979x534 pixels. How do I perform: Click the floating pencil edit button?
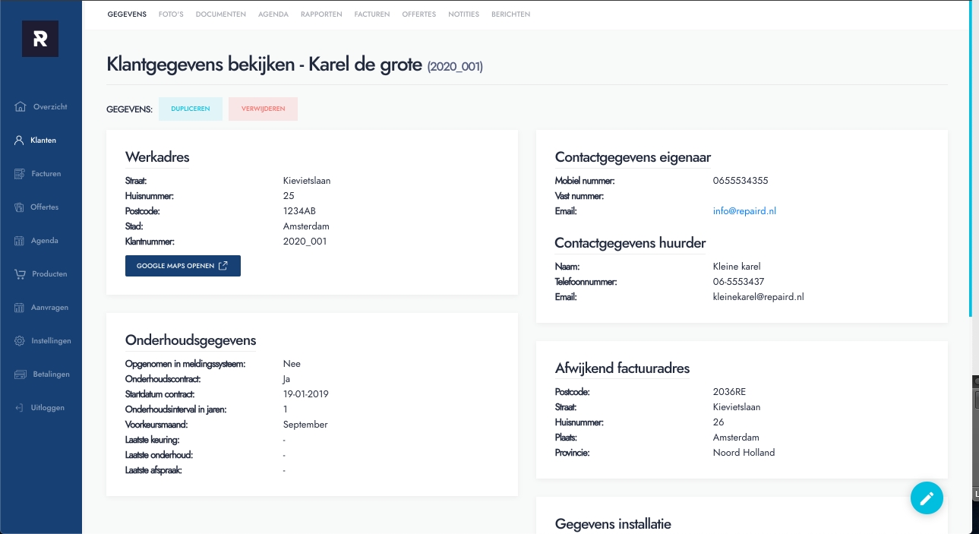[927, 498]
